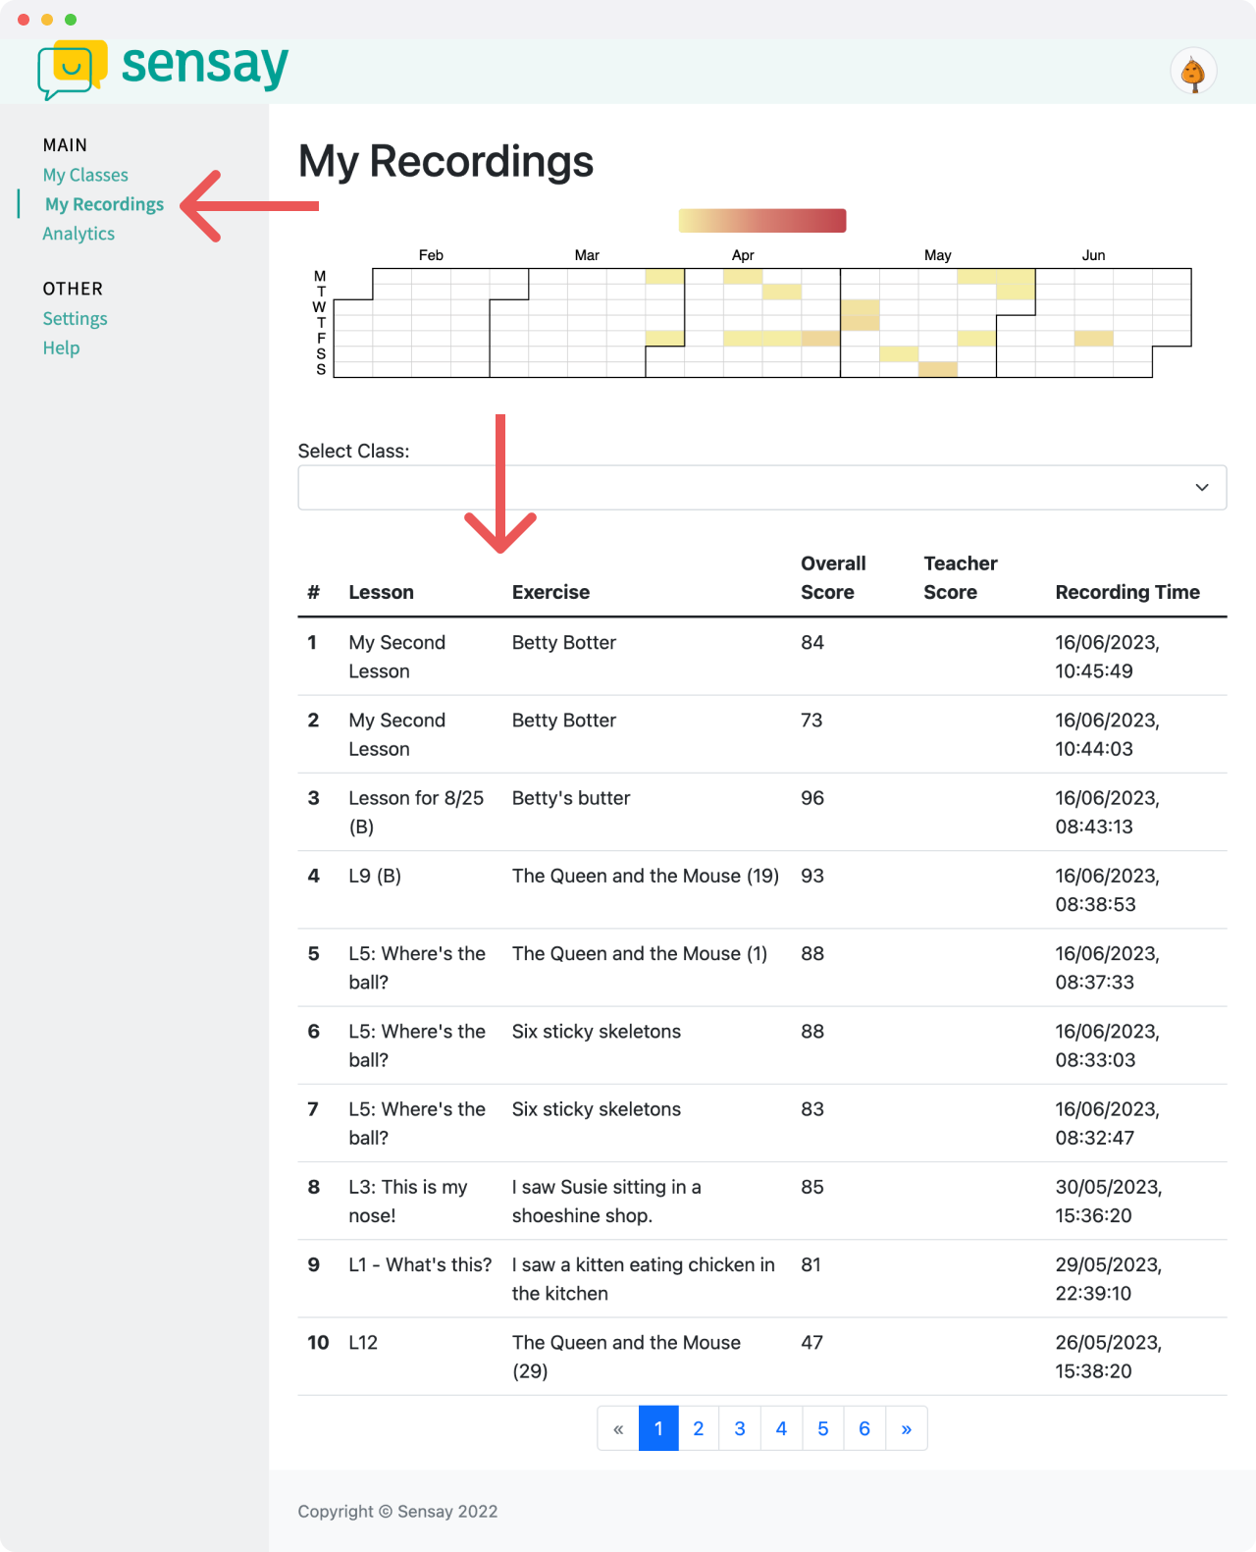Select page 4 in pagination
The image size is (1256, 1552).
tap(781, 1428)
